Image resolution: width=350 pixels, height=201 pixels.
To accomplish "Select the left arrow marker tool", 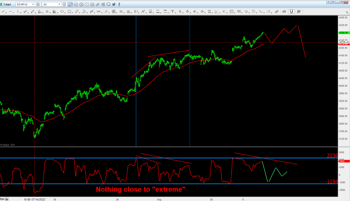I will tap(202, 11).
